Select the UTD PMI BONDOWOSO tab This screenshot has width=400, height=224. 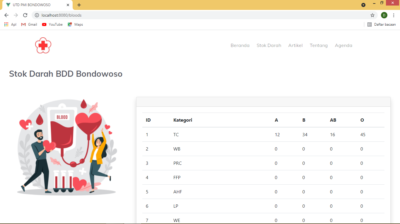click(37, 5)
